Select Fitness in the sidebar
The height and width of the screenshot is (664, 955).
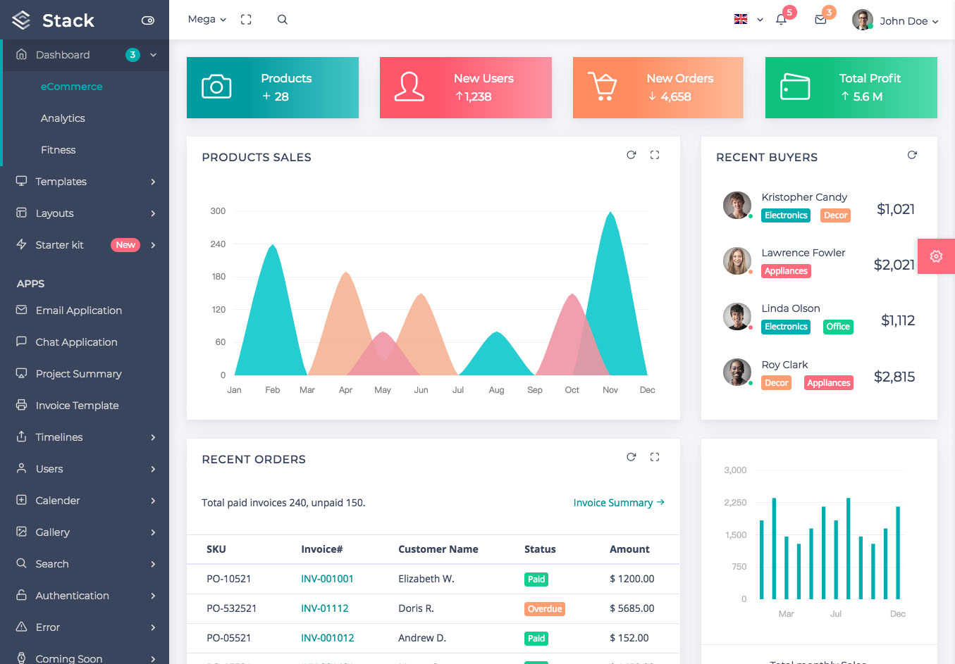(x=58, y=150)
